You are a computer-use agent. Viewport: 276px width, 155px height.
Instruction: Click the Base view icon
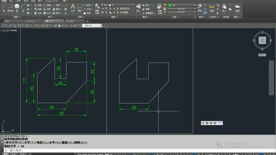tap(238, 8)
